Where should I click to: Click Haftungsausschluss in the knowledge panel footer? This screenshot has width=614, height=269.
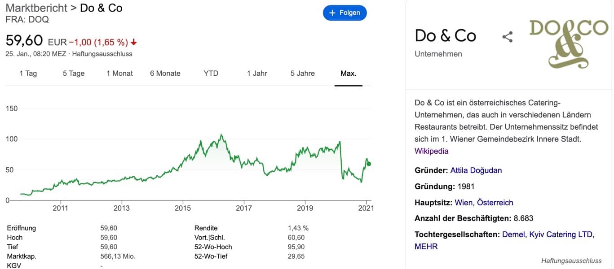571,260
